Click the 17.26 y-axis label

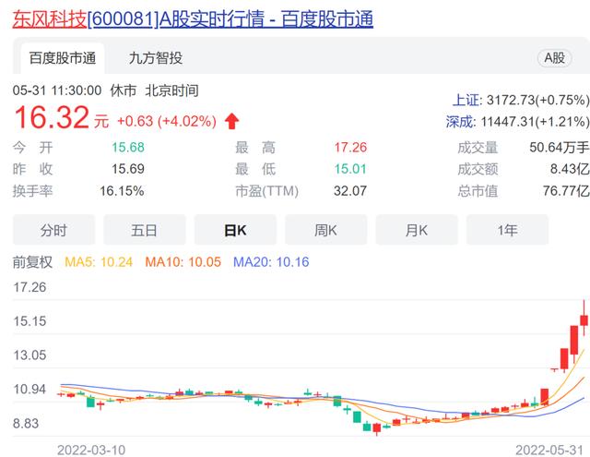tap(29, 287)
